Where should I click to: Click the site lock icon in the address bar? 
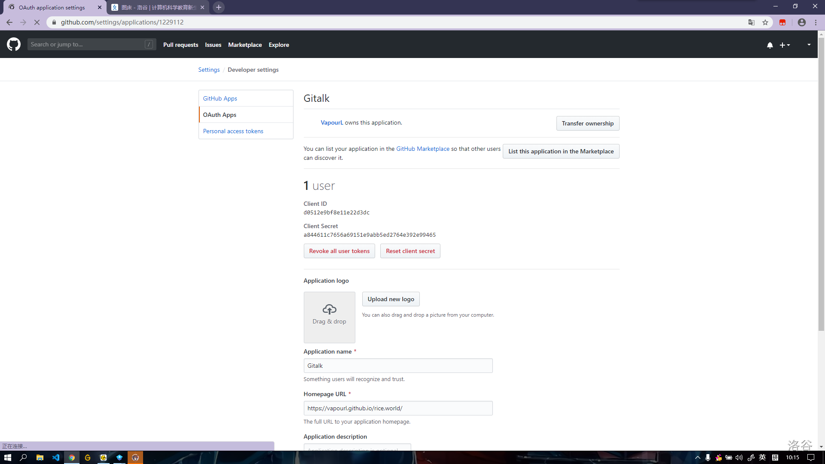click(x=54, y=22)
